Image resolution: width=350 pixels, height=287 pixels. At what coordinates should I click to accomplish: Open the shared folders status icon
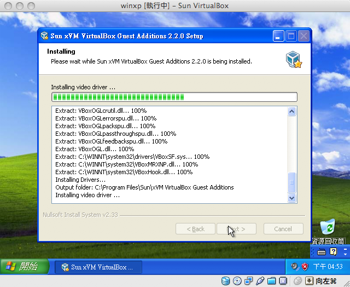coord(271,281)
